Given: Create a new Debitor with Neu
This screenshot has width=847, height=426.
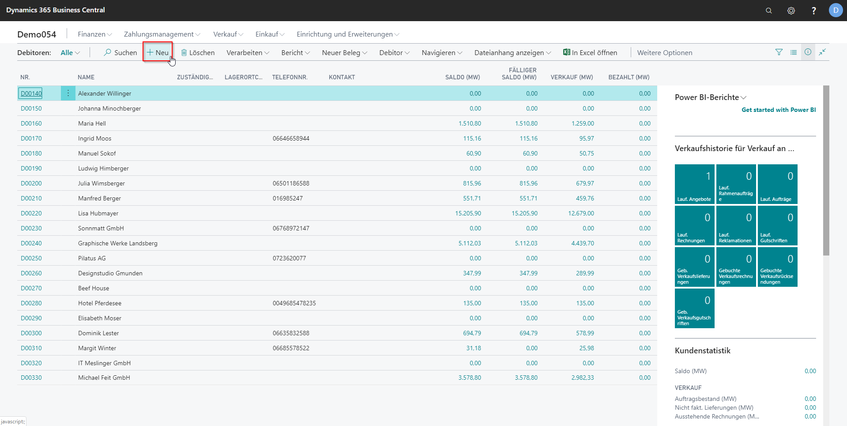Looking at the screenshot, I should pyautogui.click(x=158, y=52).
